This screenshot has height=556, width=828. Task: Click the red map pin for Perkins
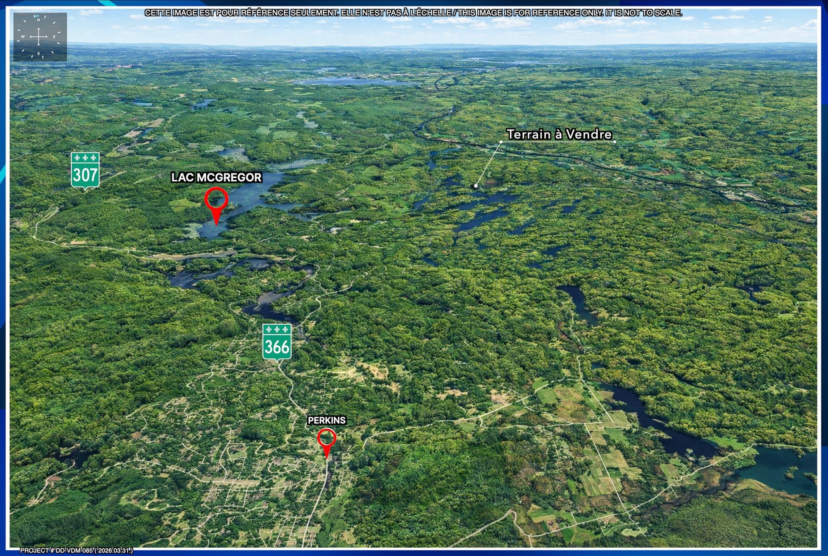point(326,438)
